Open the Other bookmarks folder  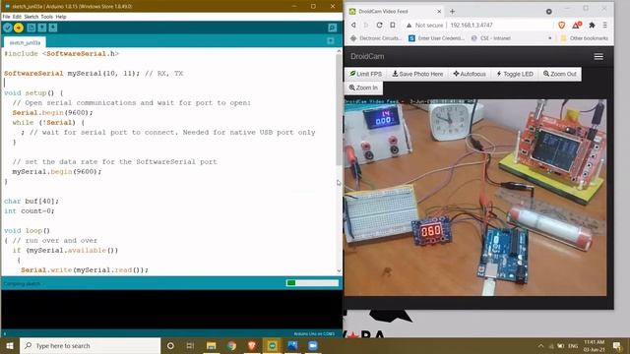click(584, 38)
